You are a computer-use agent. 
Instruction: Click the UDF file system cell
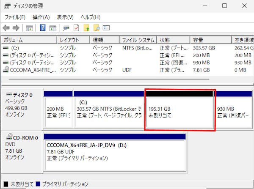(x=127, y=70)
